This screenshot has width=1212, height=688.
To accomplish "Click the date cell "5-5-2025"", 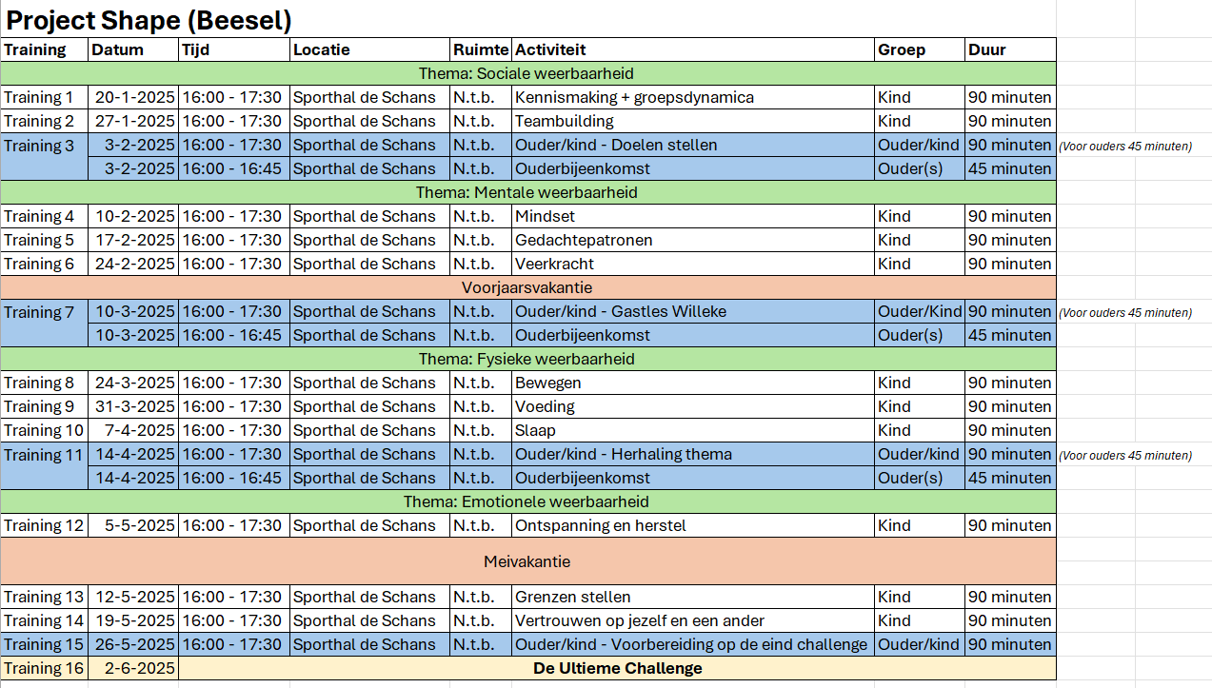I will point(133,525).
